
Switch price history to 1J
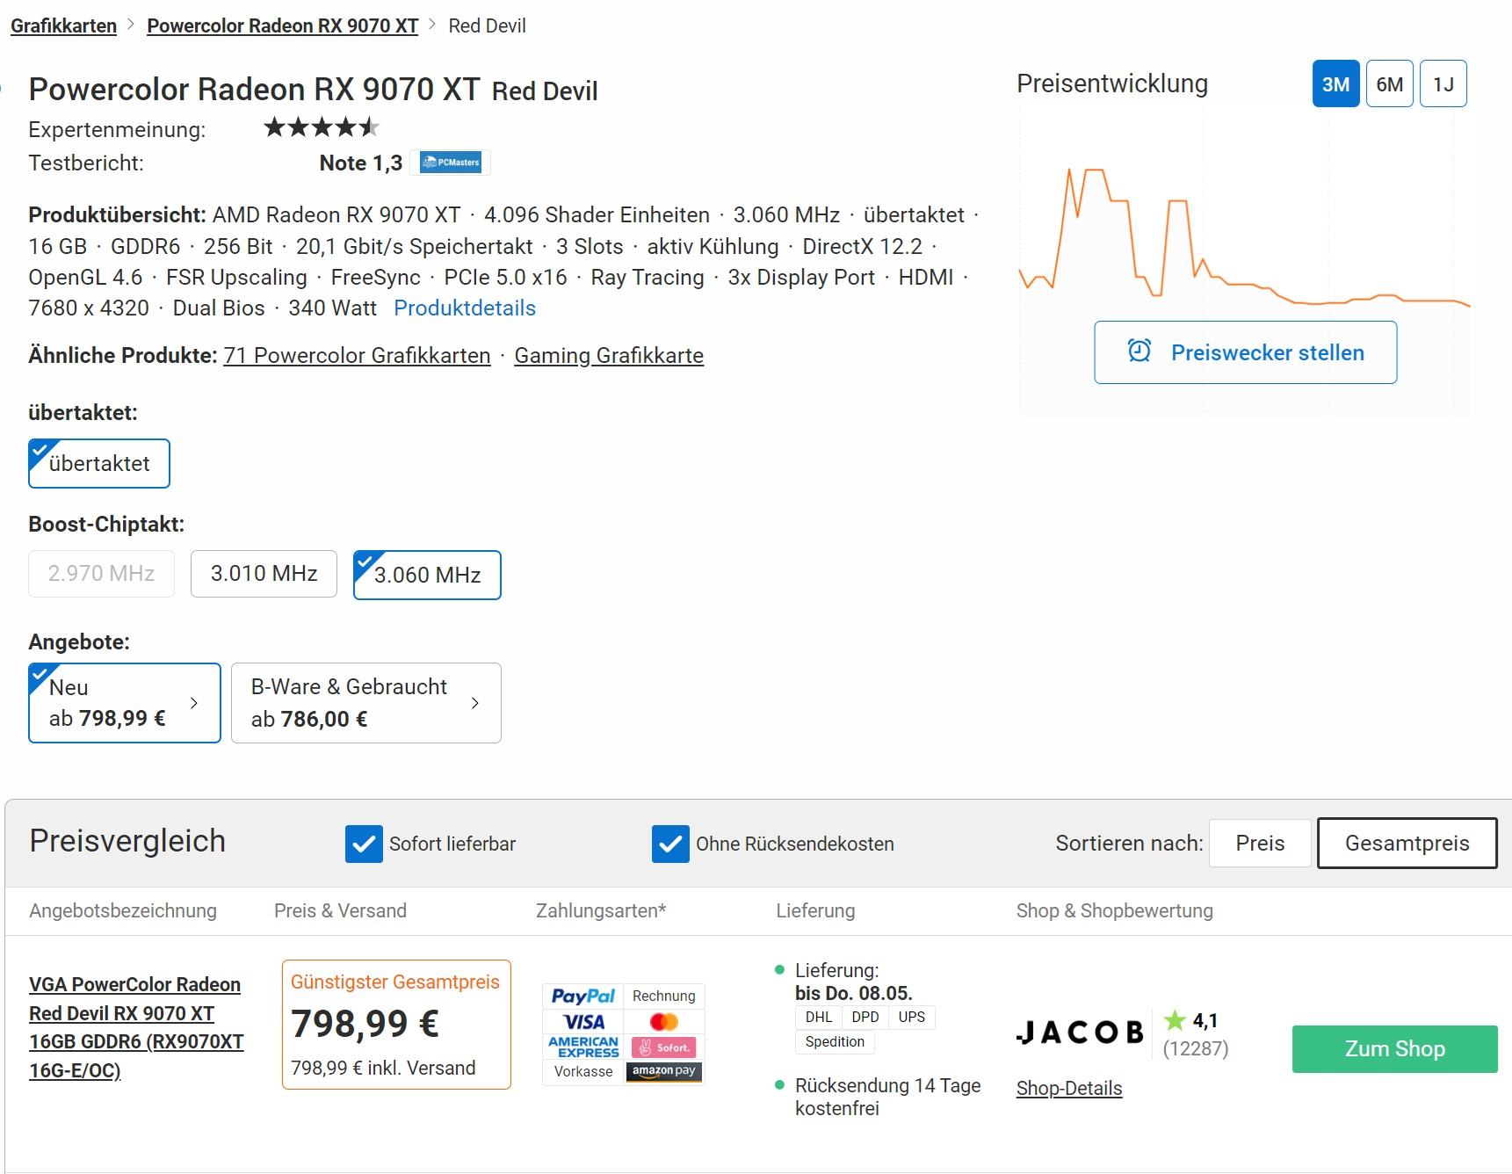(1443, 83)
